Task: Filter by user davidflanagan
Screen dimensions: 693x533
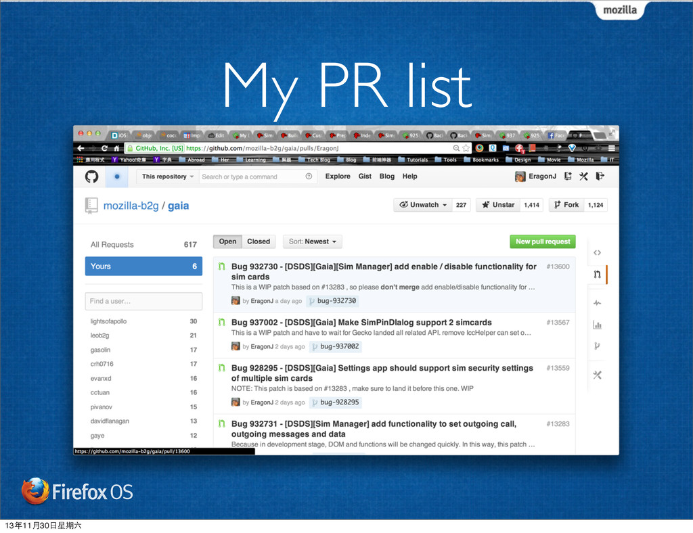Action: [x=110, y=421]
